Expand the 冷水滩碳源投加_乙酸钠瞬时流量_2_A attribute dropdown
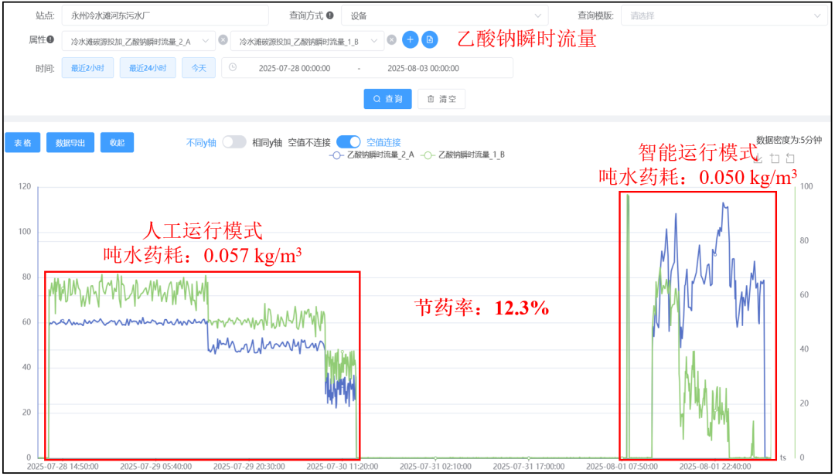Screen dimensions: 835x476 click(x=139, y=41)
